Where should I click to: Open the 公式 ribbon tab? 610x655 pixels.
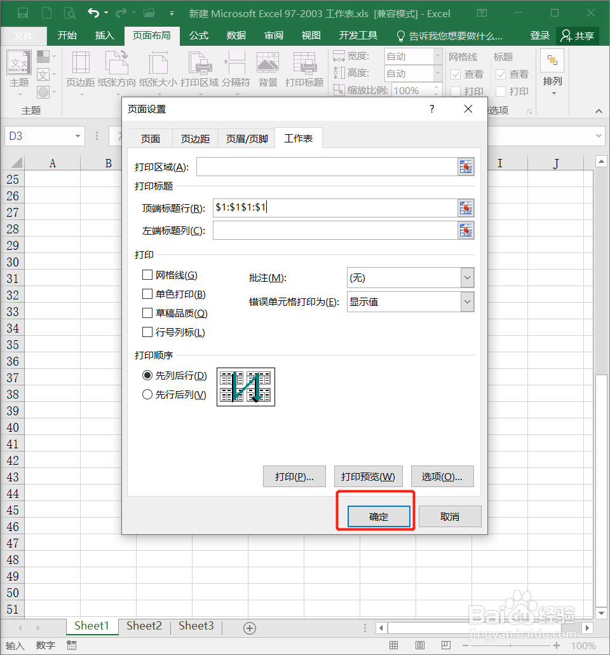(198, 36)
